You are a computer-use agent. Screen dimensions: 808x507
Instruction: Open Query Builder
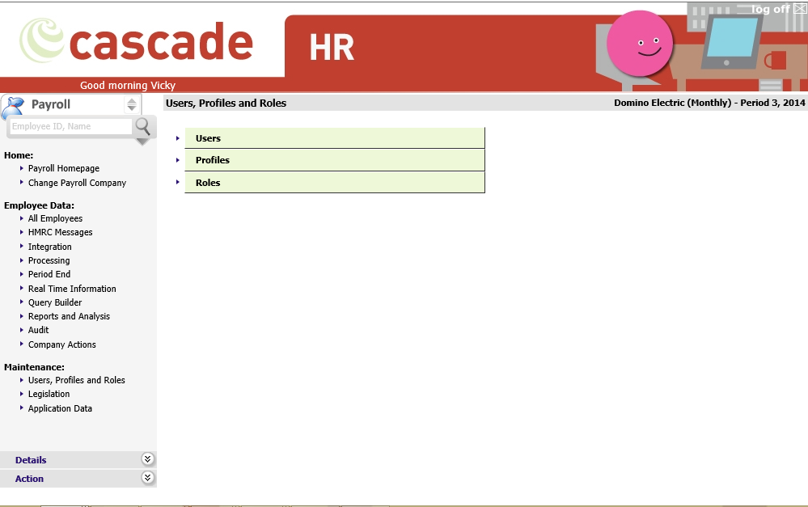click(55, 302)
